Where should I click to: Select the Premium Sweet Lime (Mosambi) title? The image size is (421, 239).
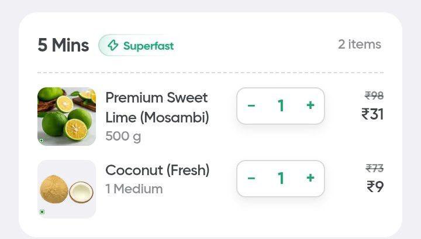pyautogui.click(x=157, y=107)
